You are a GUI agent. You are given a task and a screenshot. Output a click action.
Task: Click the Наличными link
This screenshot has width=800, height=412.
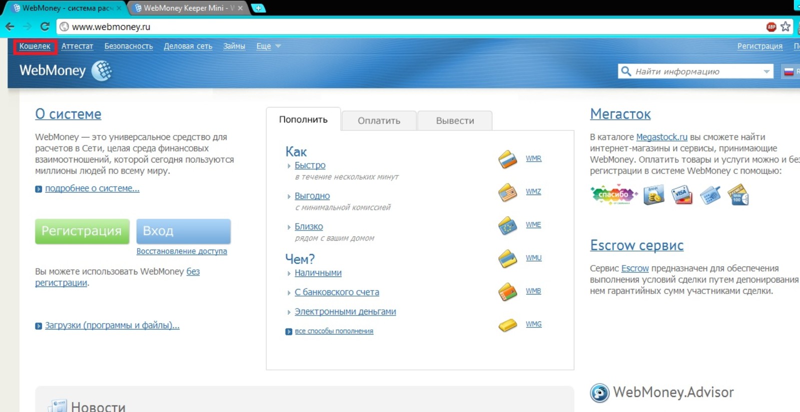pos(318,273)
